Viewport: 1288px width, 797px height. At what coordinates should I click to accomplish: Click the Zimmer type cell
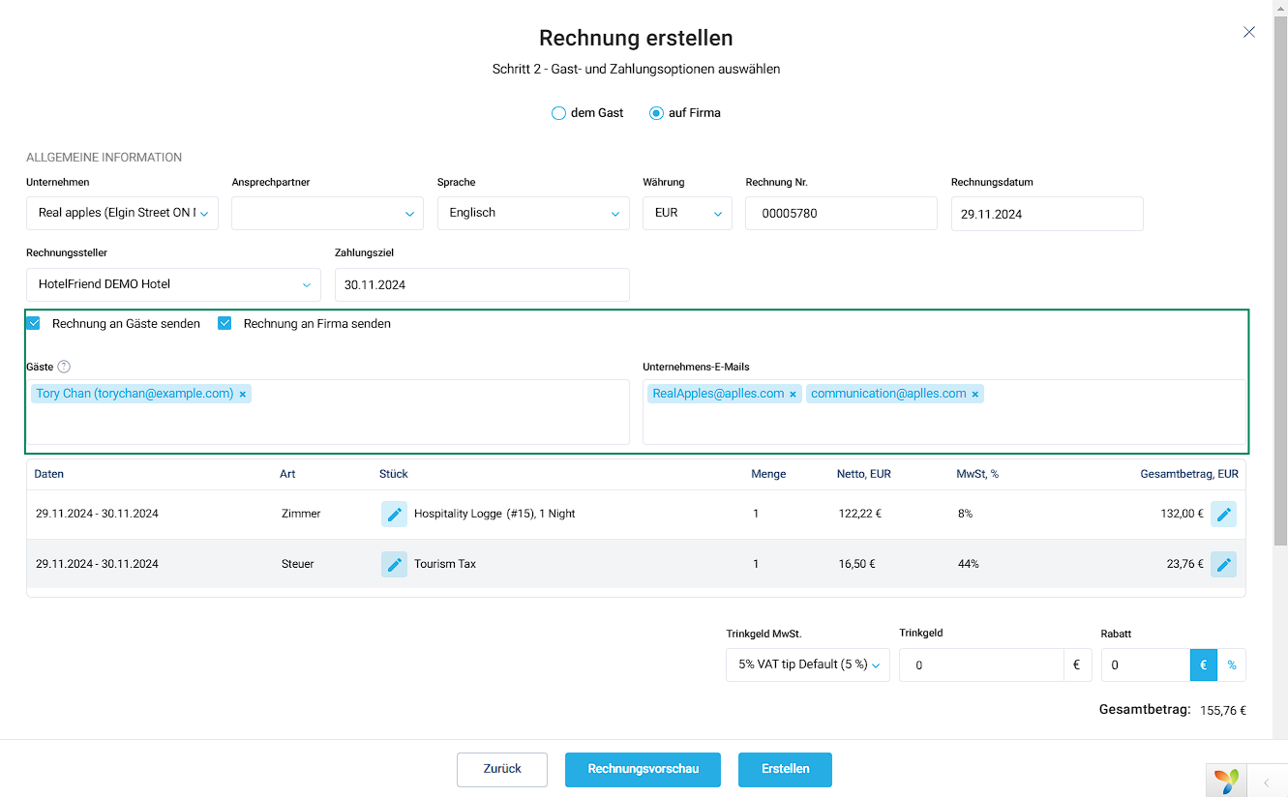[x=301, y=514]
